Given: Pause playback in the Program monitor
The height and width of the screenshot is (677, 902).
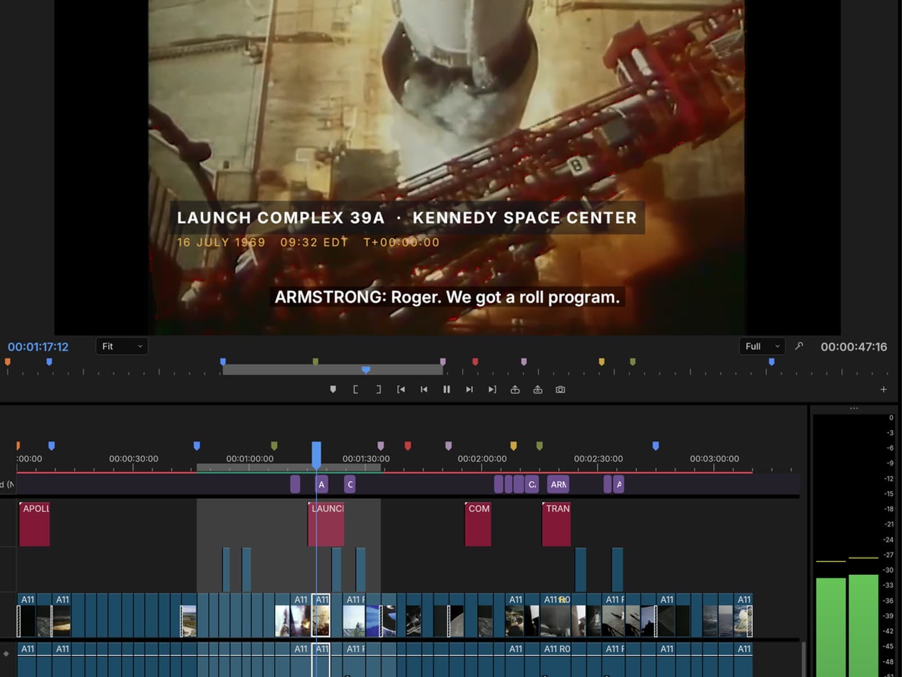Looking at the screenshot, I should point(446,389).
